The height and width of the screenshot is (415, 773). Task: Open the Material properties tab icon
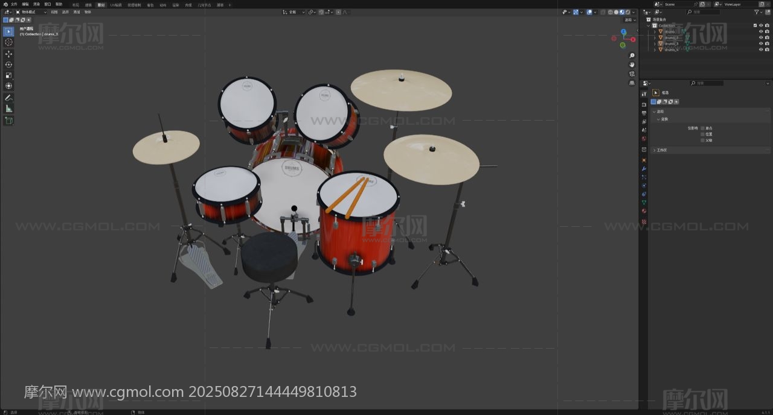click(x=644, y=211)
